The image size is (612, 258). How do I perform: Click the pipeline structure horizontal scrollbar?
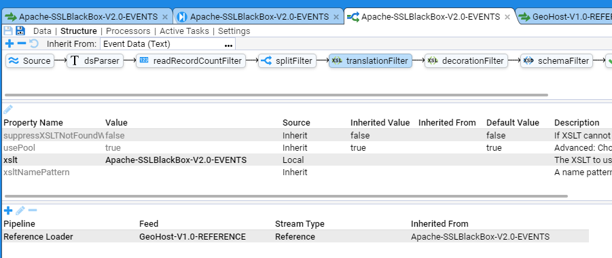[x=276, y=95]
